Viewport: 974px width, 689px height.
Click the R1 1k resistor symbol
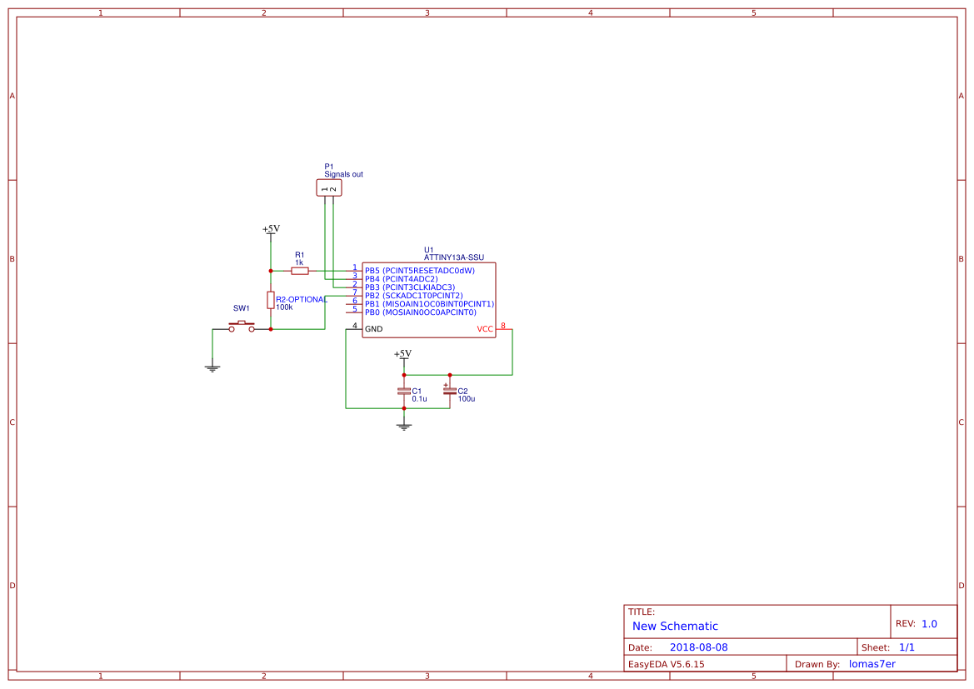pos(300,270)
